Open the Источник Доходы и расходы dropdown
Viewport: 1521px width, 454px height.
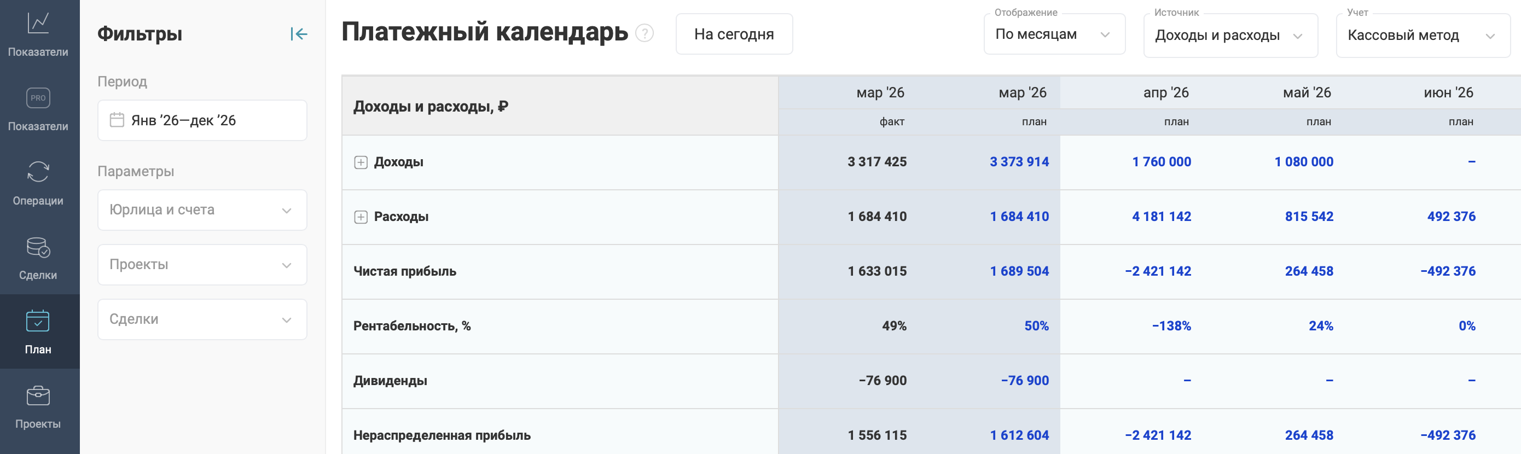tap(1230, 36)
